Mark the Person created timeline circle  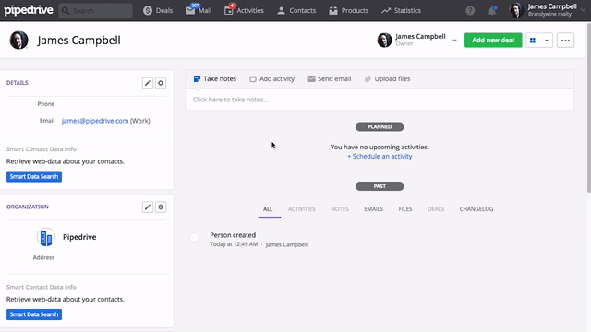194,238
